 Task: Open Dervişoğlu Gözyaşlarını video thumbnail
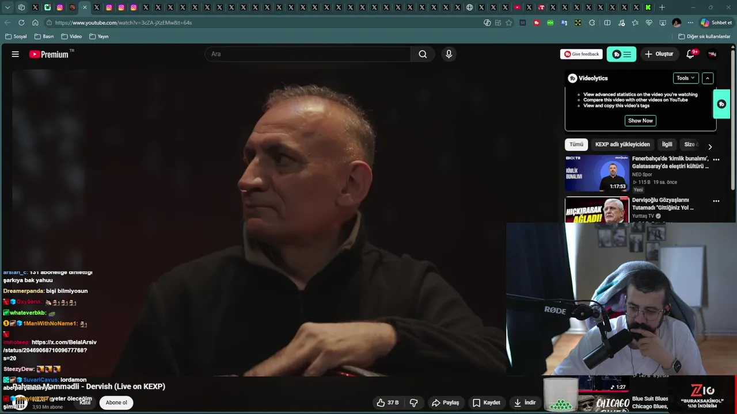point(597,209)
